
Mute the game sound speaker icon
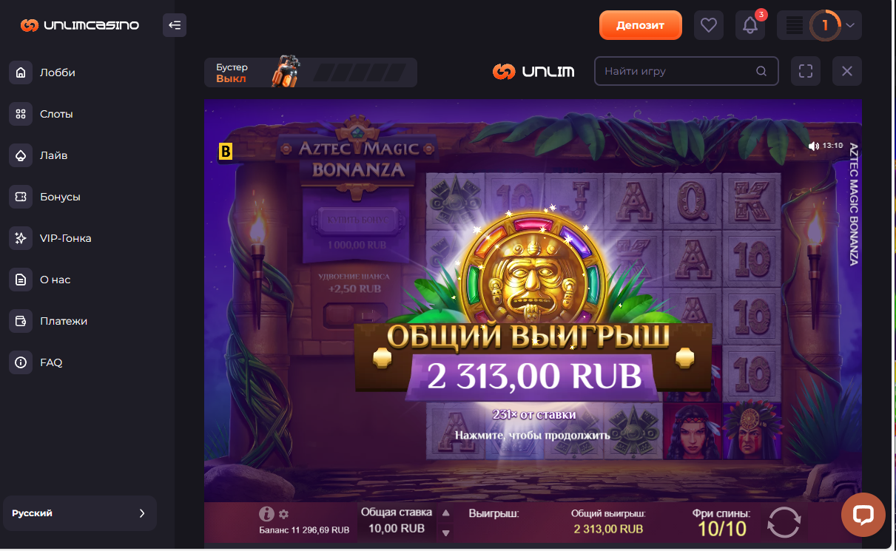(x=814, y=146)
